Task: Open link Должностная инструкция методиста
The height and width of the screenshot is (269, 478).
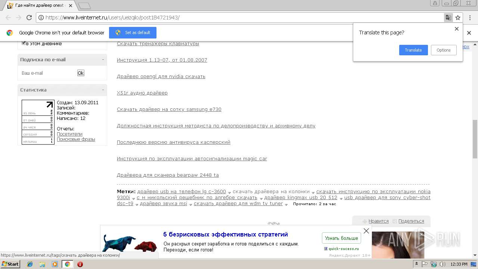Action: [216, 126]
